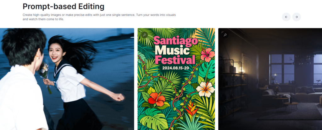Viewport: 322px width, 130px height.
Task: Click the small watermark badge on the beach photo
Action: tap(130, 128)
